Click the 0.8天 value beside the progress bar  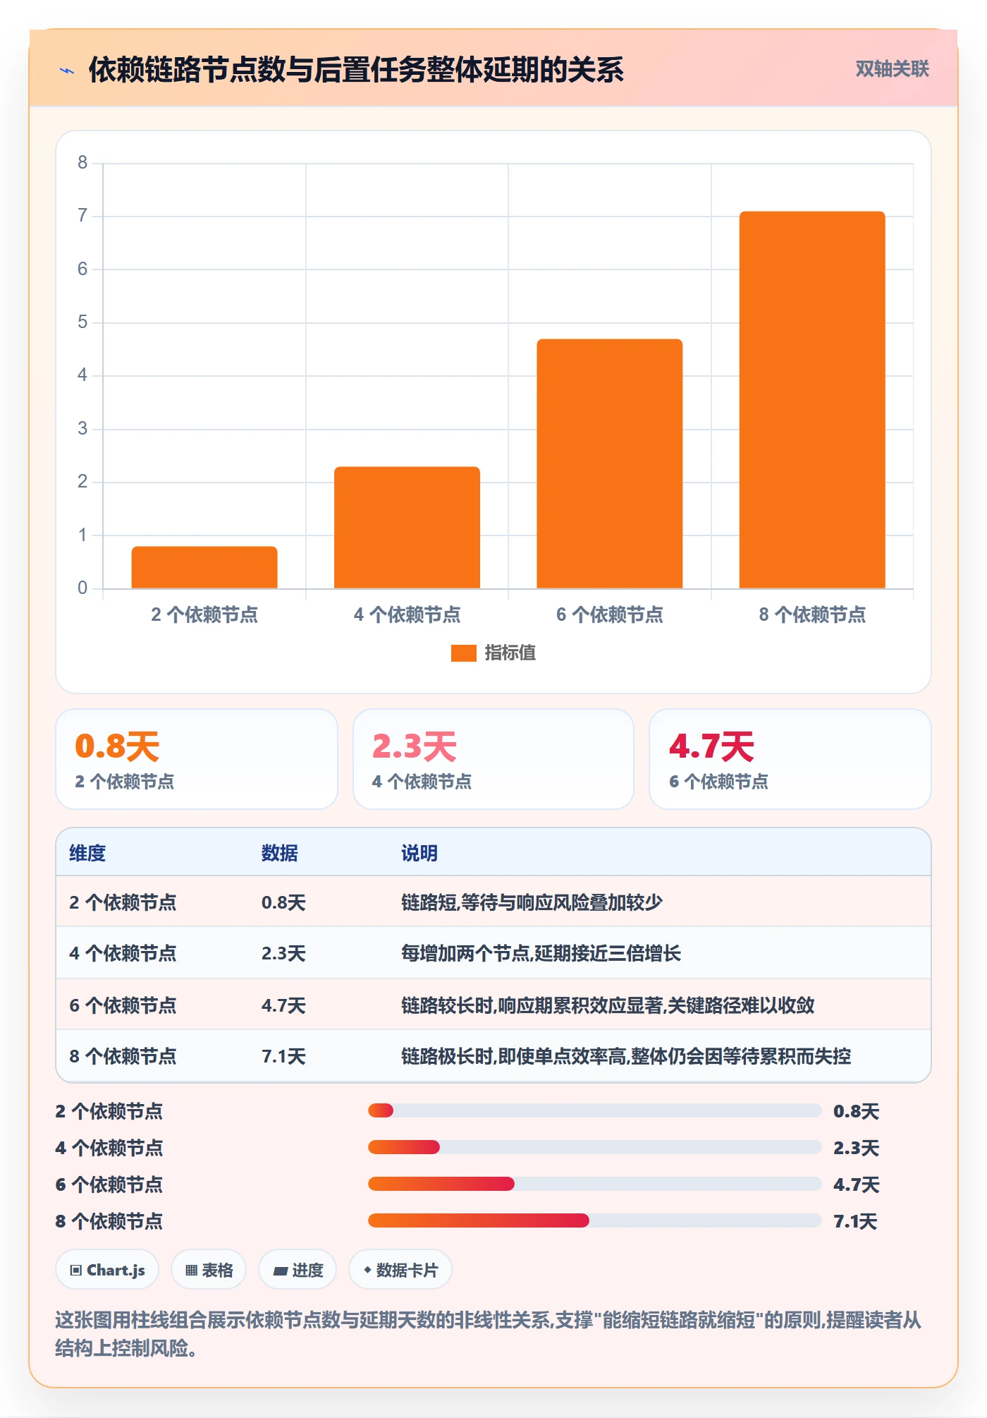click(x=856, y=1111)
